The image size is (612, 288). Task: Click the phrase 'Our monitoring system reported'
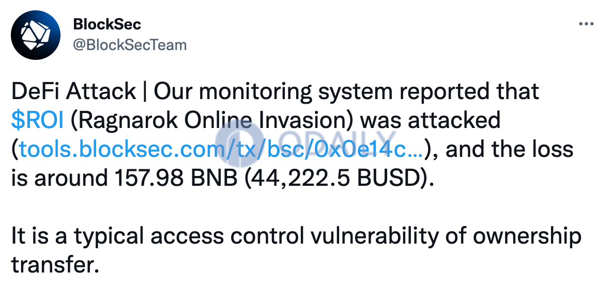tap(320, 92)
